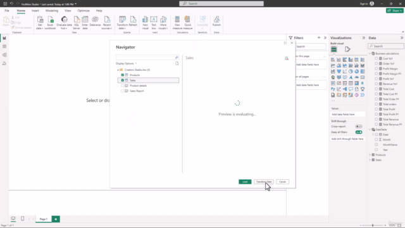Viewport: 405px width, 228px height.
Task: Select the Python visual (Py) icon
Action: tap(333, 89)
